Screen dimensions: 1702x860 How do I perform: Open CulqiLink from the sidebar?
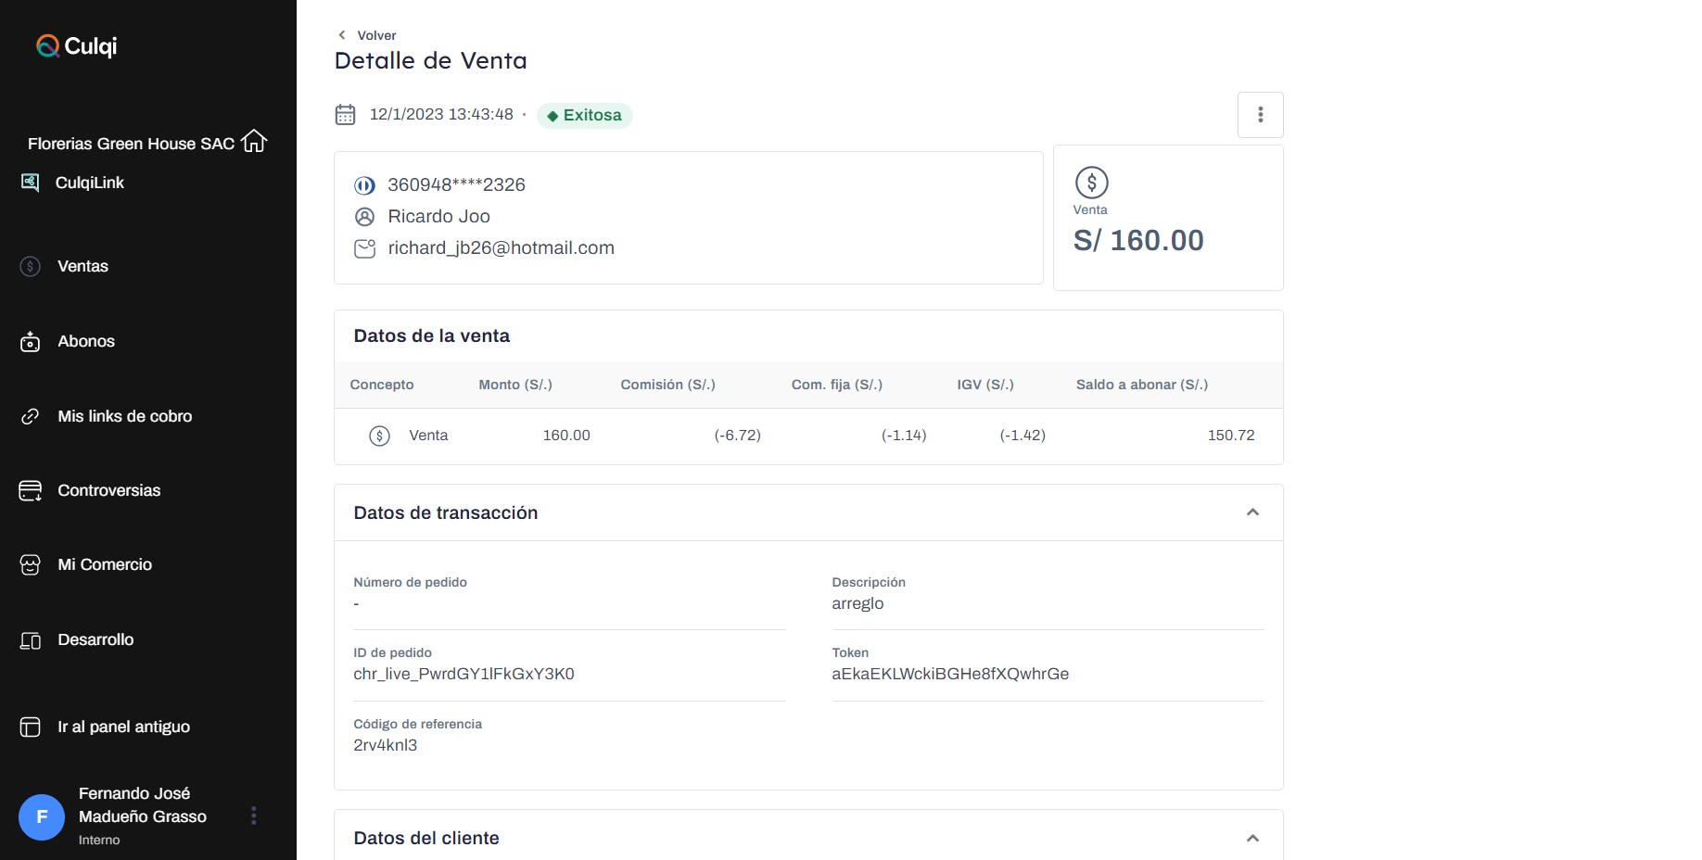pyautogui.click(x=89, y=183)
